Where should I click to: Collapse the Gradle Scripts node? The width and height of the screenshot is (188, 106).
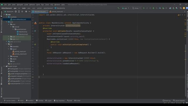click(4, 66)
